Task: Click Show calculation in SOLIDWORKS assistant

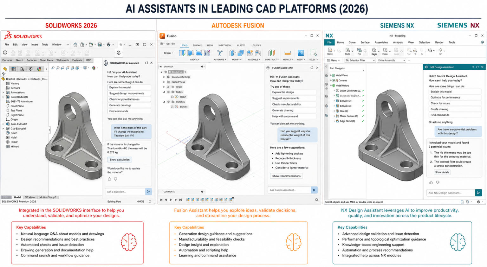Action: click(120, 160)
